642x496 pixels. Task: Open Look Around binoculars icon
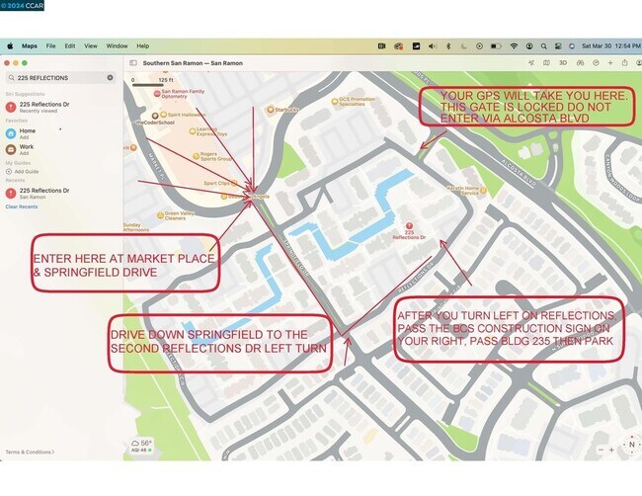click(580, 63)
